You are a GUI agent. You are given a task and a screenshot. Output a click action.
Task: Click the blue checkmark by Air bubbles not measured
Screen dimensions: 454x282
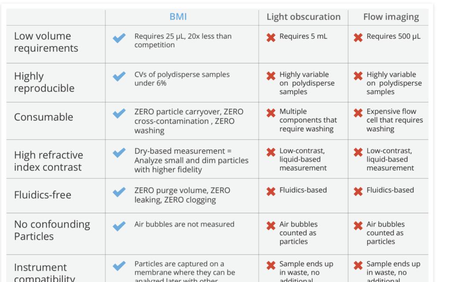(119, 226)
